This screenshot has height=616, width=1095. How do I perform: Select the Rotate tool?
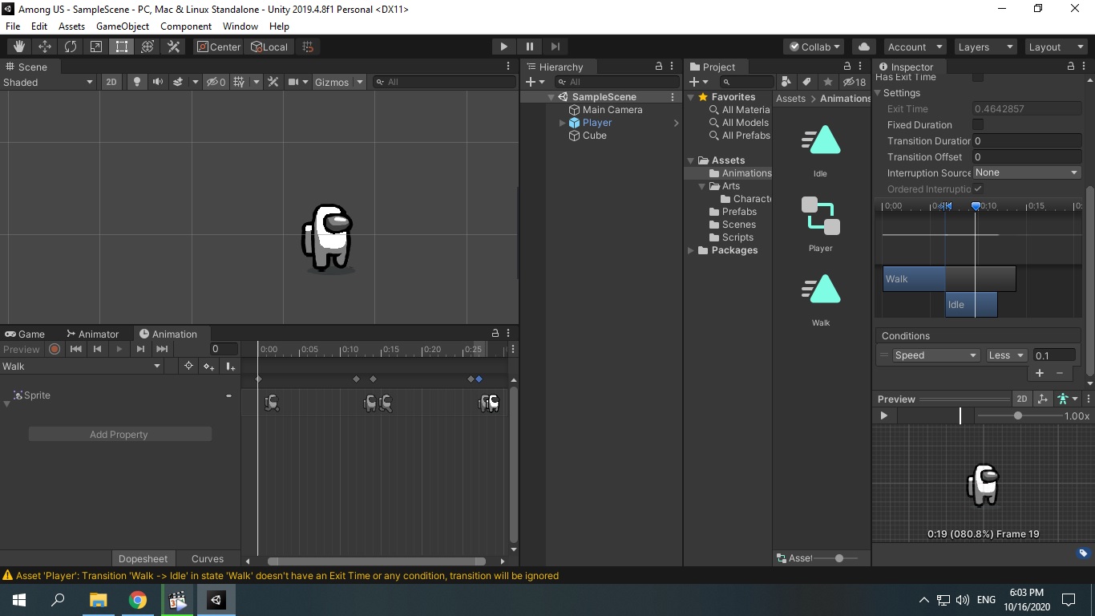point(71,47)
